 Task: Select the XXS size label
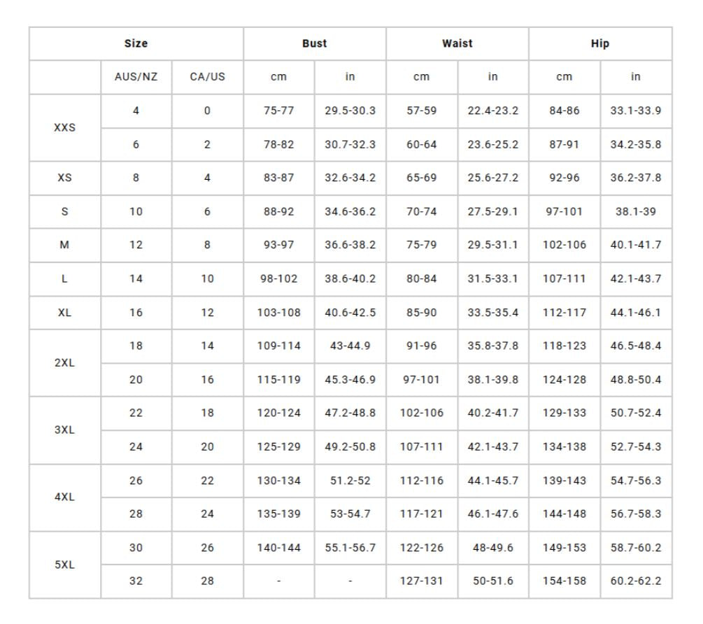tap(64, 128)
